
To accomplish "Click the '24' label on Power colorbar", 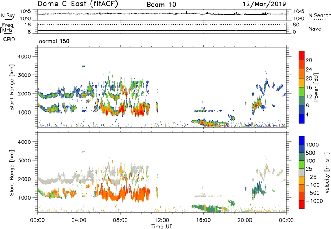I will 309,69.
